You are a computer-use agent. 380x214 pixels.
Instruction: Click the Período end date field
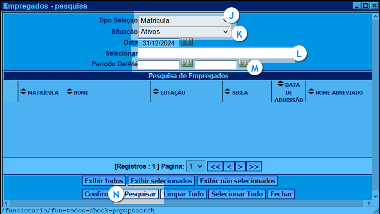click(216, 65)
